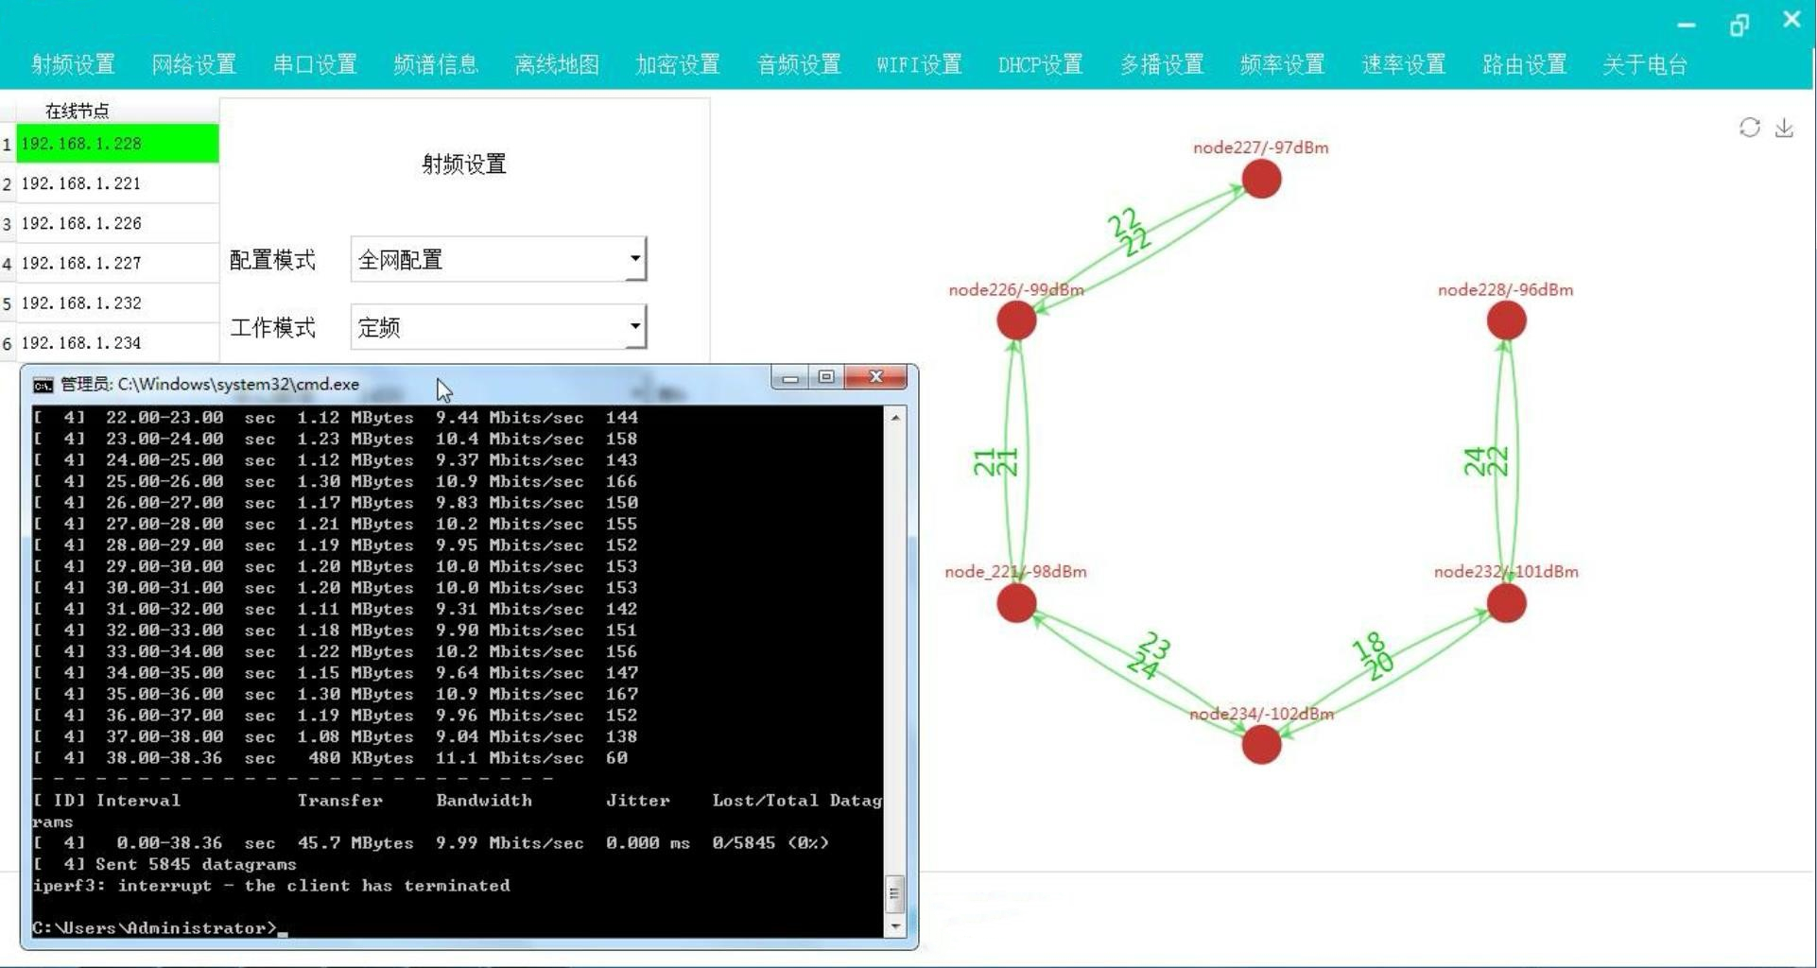Select node 192.168.1.221 in list
This screenshot has height=968, width=1817.
pyautogui.click(x=117, y=183)
